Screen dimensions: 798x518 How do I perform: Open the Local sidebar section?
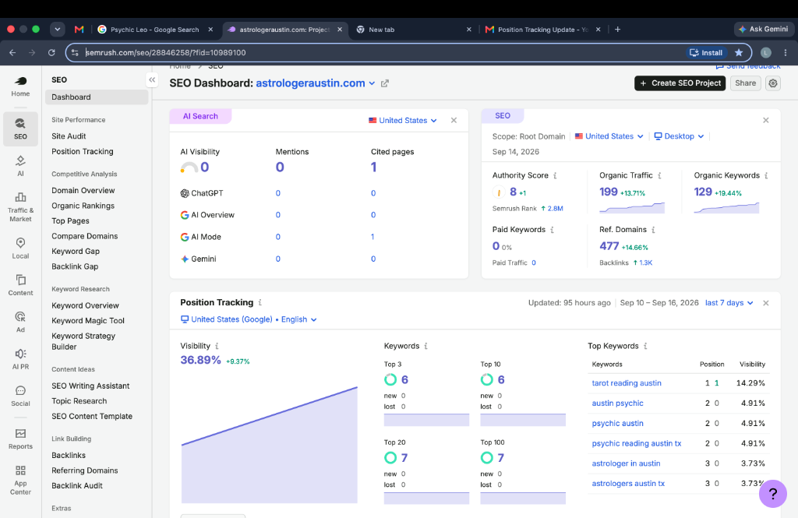pos(20,248)
